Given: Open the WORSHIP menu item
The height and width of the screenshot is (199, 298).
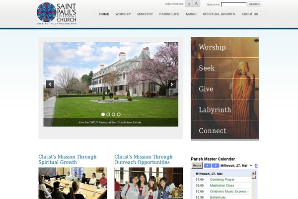Looking at the screenshot, I should pyautogui.click(x=123, y=14).
